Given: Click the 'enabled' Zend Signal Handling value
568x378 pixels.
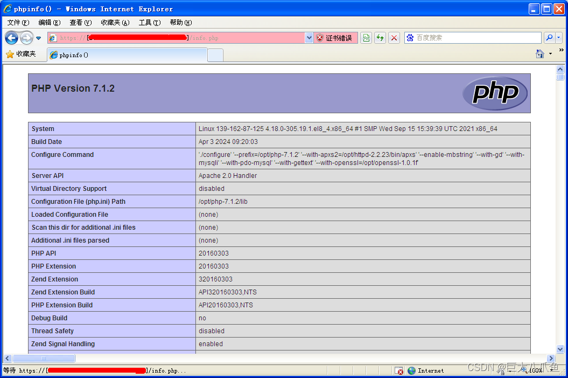Looking at the screenshot, I should [211, 344].
